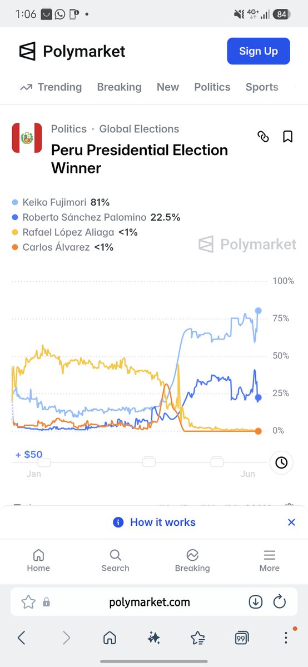Open Breaking in bottom navigation bar
Screen dimensions: 308x667
point(192,560)
